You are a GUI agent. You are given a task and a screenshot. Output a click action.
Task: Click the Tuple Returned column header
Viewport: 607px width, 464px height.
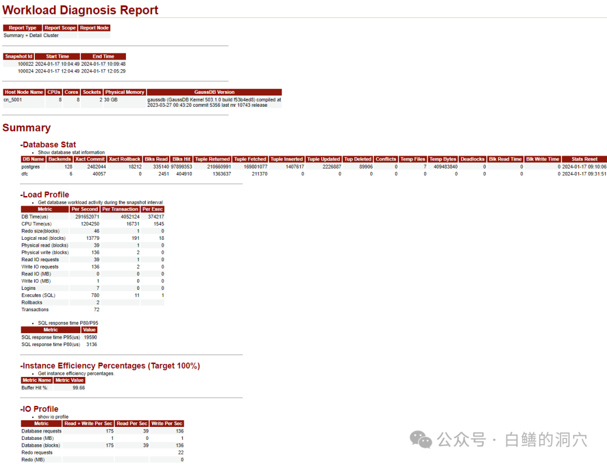(x=212, y=159)
